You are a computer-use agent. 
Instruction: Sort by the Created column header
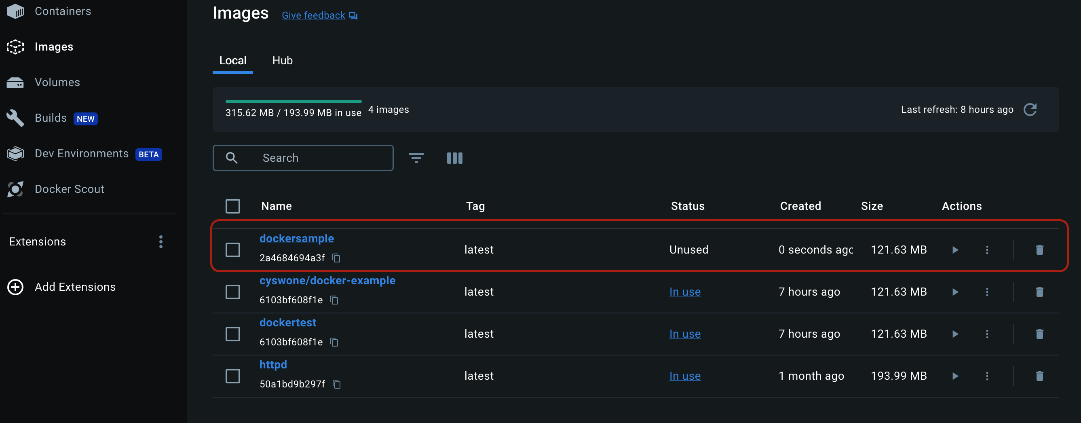coord(800,206)
